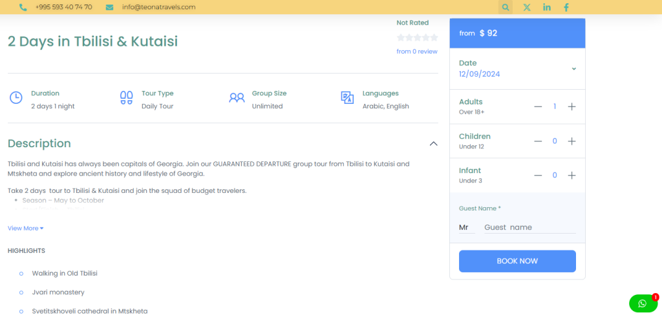Open the search icon in top bar
662x324 pixels.
tap(506, 7)
